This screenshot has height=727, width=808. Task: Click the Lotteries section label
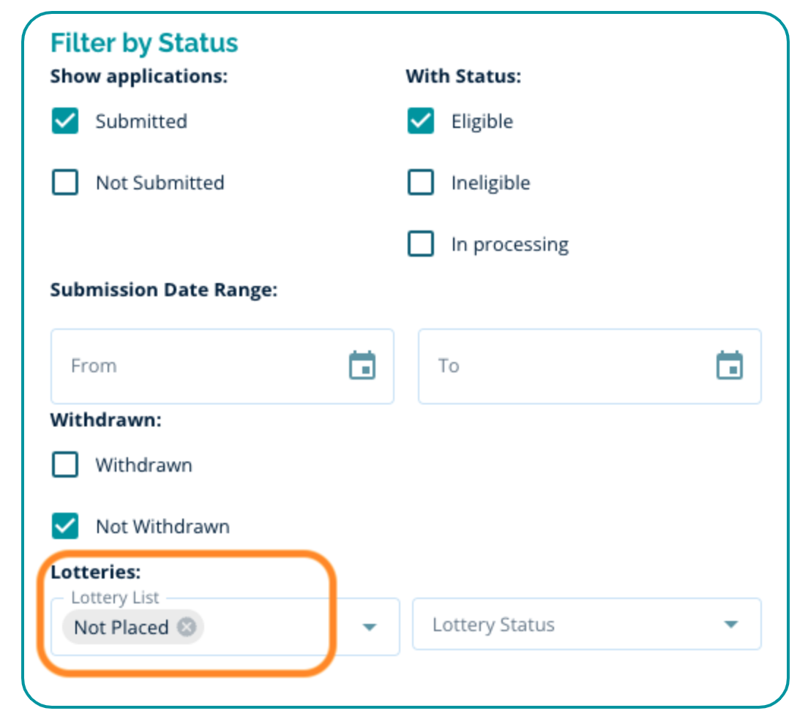[x=95, y=572]
